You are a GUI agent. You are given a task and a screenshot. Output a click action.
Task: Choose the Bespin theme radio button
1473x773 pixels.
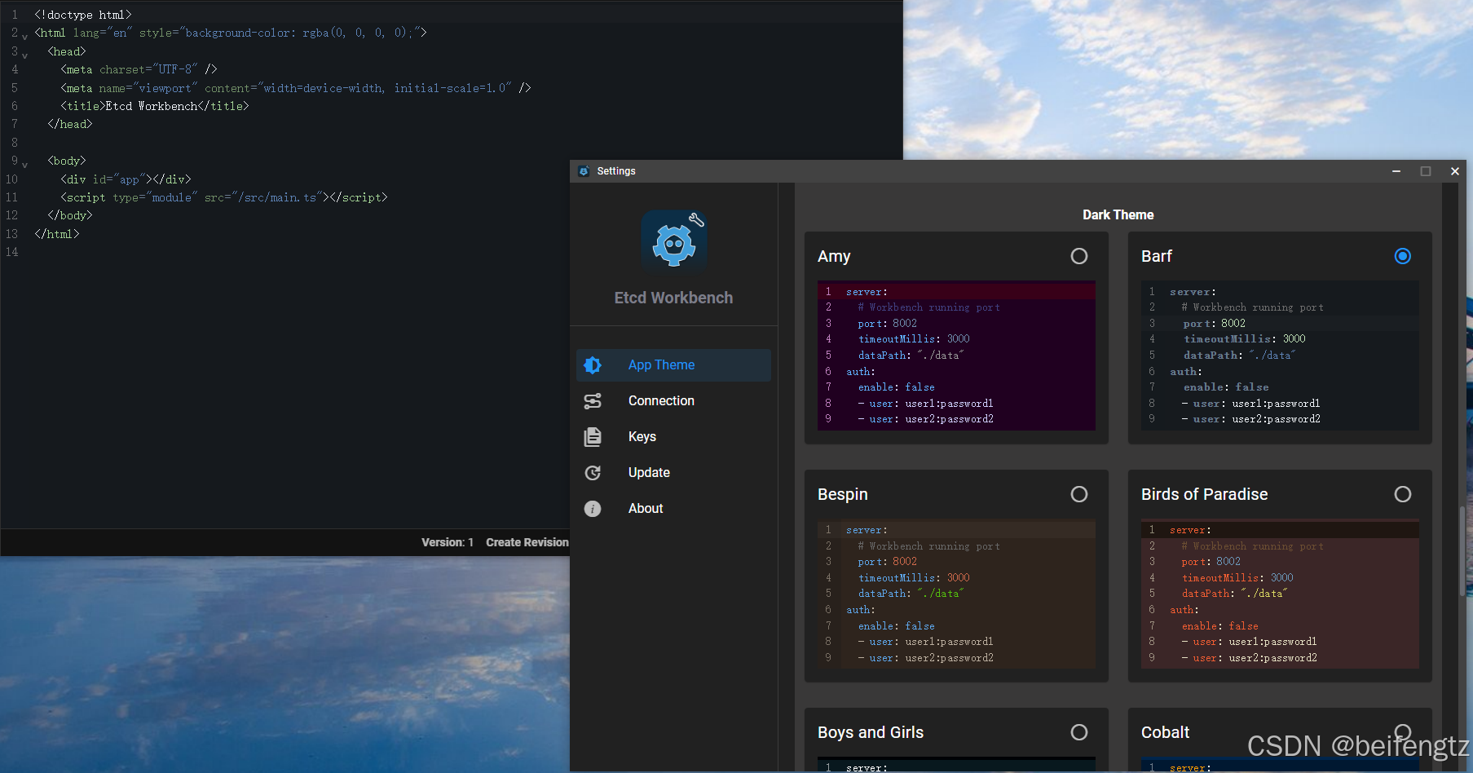pos(1079,494)
